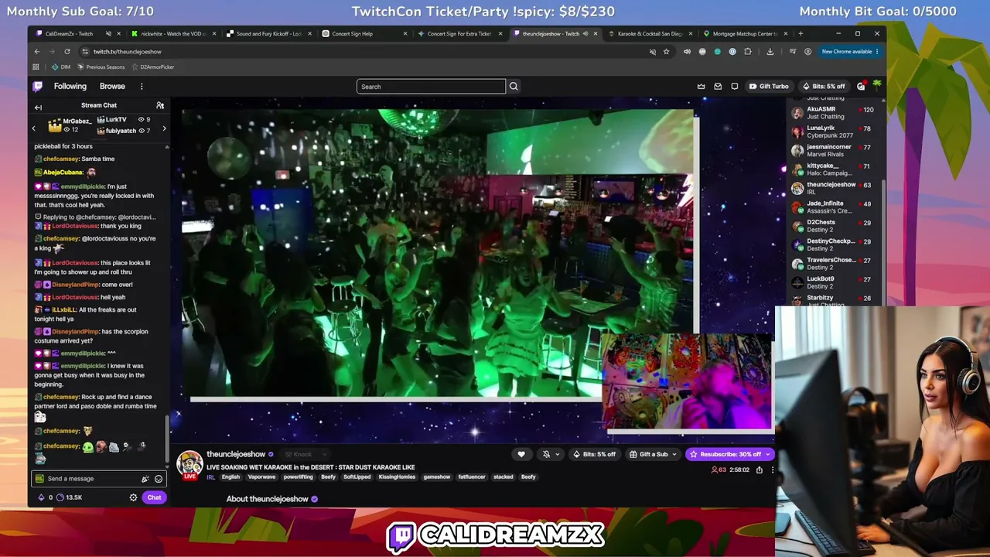The width and height of the screenshot is (990, 557).
Task: Send message with the Chat button
Action: [154, 497]
